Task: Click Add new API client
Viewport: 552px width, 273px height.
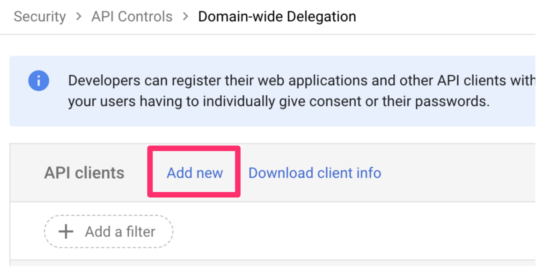Action: 195,173
